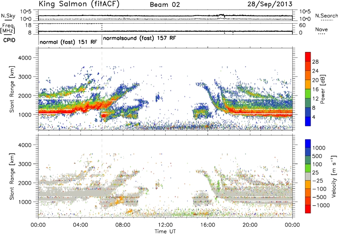The width and height of the screenshot is (338, 234).
Task: Click the Beam 02 label
Action: pyautogui.click(x=165, y=5)
